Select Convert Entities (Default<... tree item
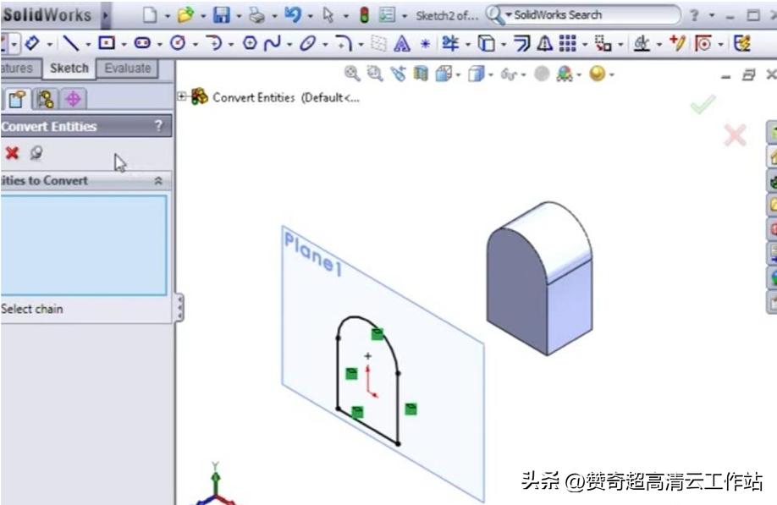This screenshot has height=505, width=777. click(x=286, y=97)
